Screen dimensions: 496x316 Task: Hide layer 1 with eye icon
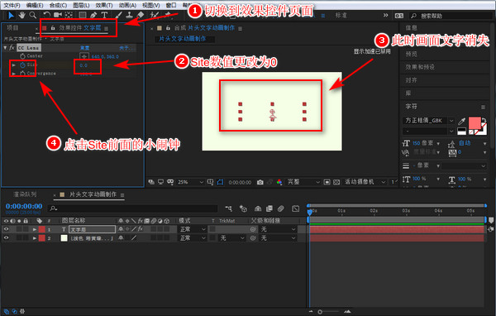point(6,229)
